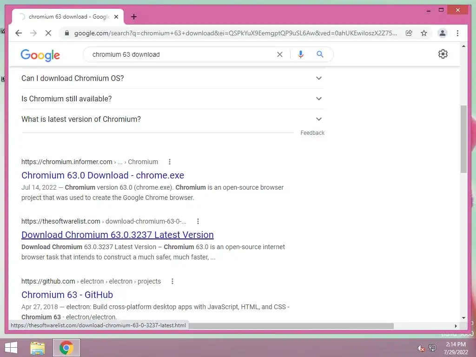Expand 'Can I download Chromium OS?'
The width and height of the screenshot is (476, 357).
tap(172, 78)
